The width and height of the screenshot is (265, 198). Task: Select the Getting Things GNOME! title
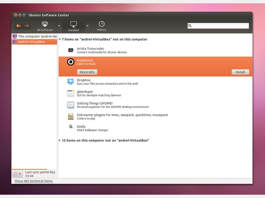95,103
